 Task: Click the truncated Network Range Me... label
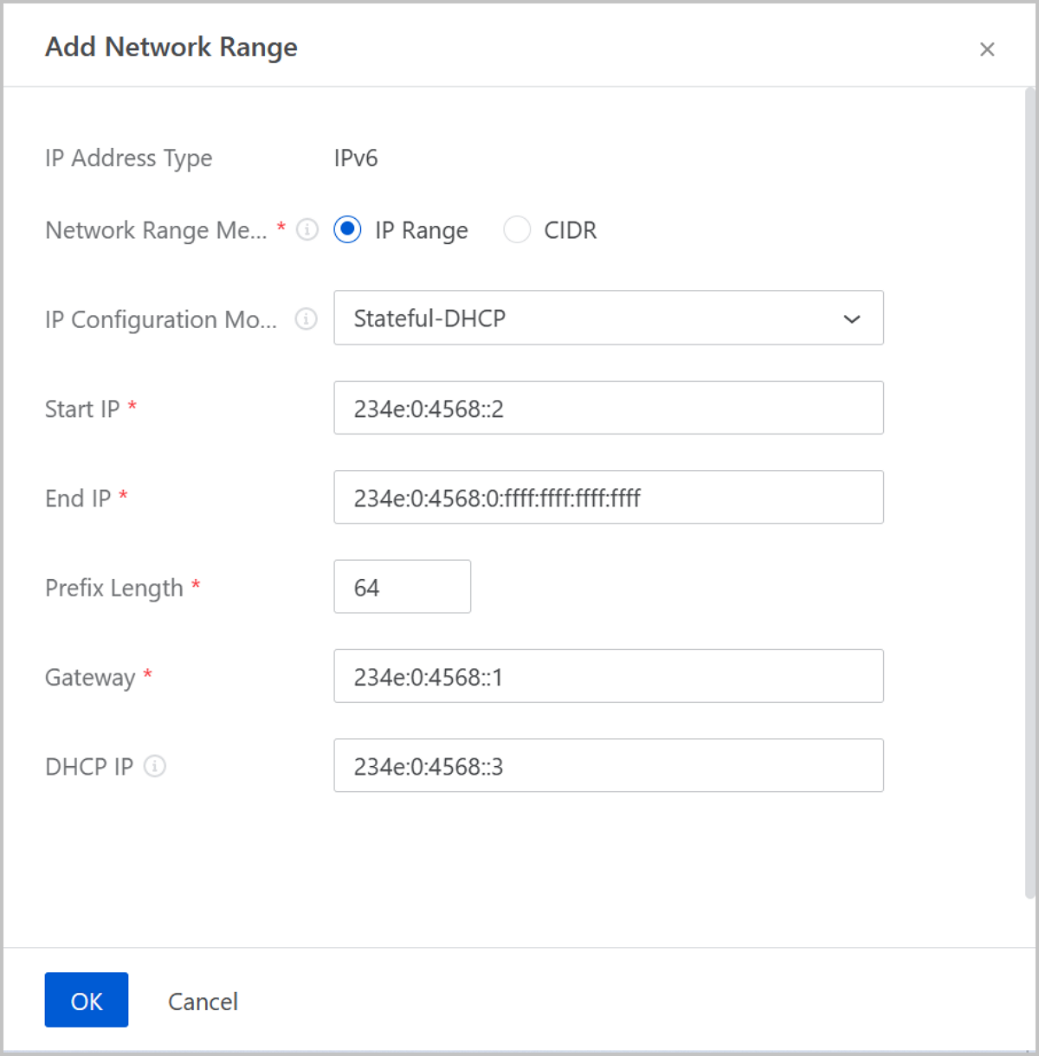point(156,230)
